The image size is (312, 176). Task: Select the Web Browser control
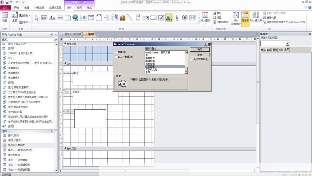83,18
